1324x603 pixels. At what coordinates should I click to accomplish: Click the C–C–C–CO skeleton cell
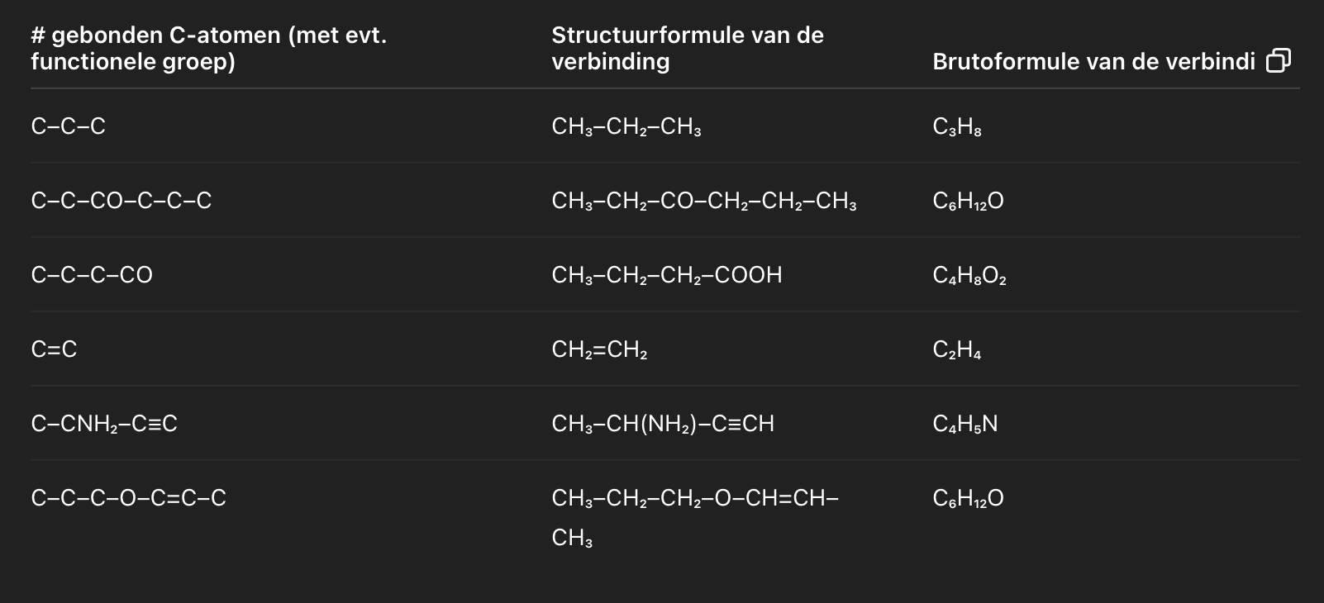coord(92,275)
